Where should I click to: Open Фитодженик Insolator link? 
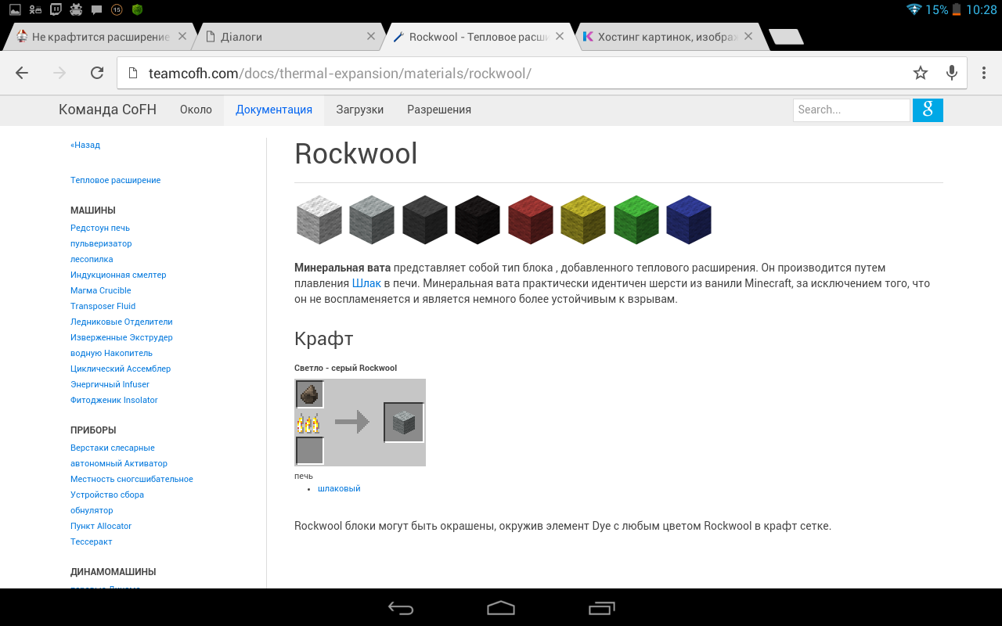coord(114,400)
